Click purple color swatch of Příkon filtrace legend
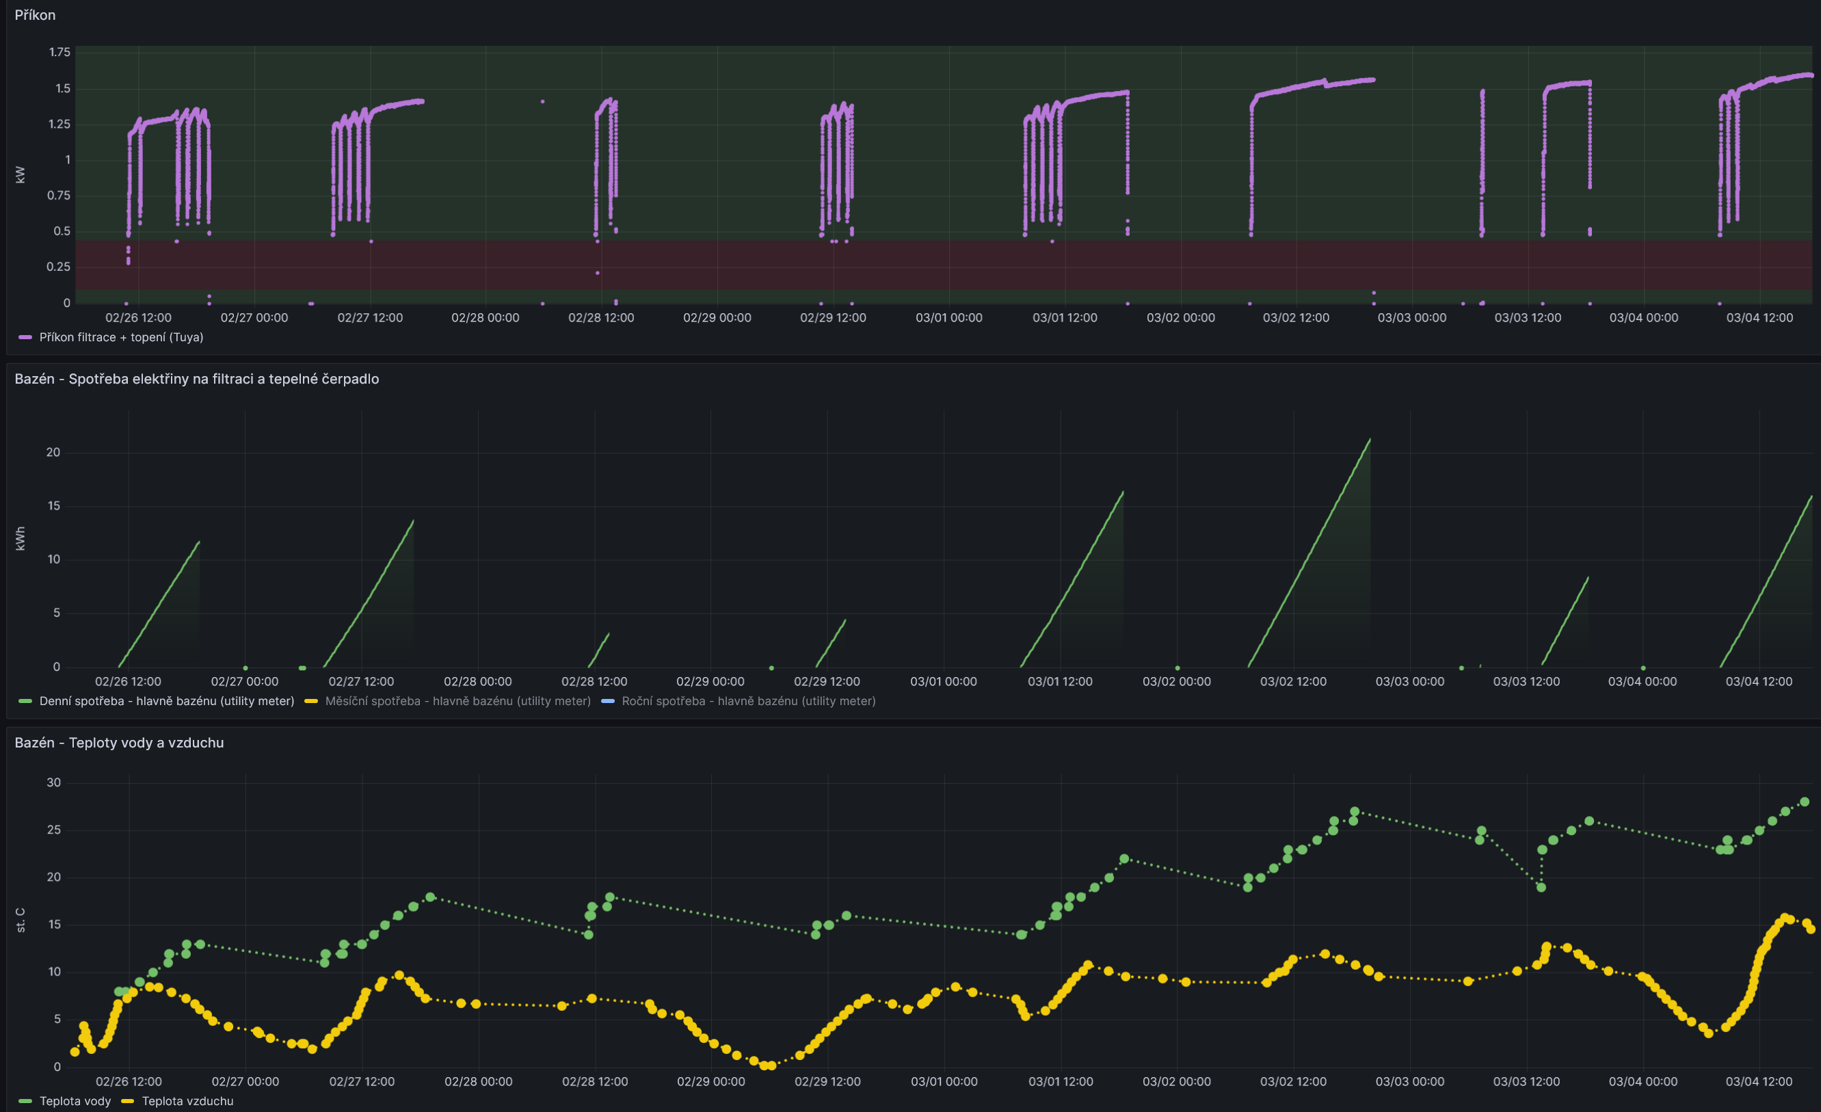The height and width of the screenshot is (1112, 1821). [x=25, y=337]
